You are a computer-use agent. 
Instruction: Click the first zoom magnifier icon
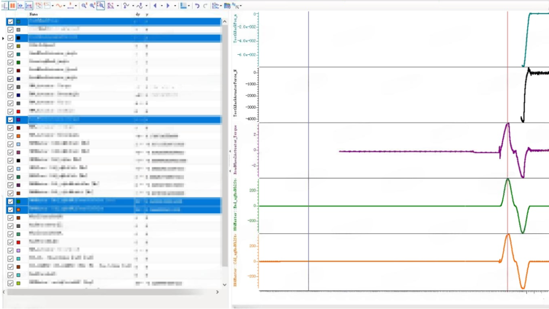84,6
